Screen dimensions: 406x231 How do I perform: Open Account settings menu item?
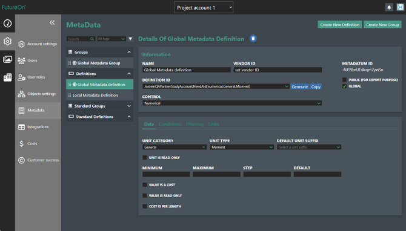[38, 44]
